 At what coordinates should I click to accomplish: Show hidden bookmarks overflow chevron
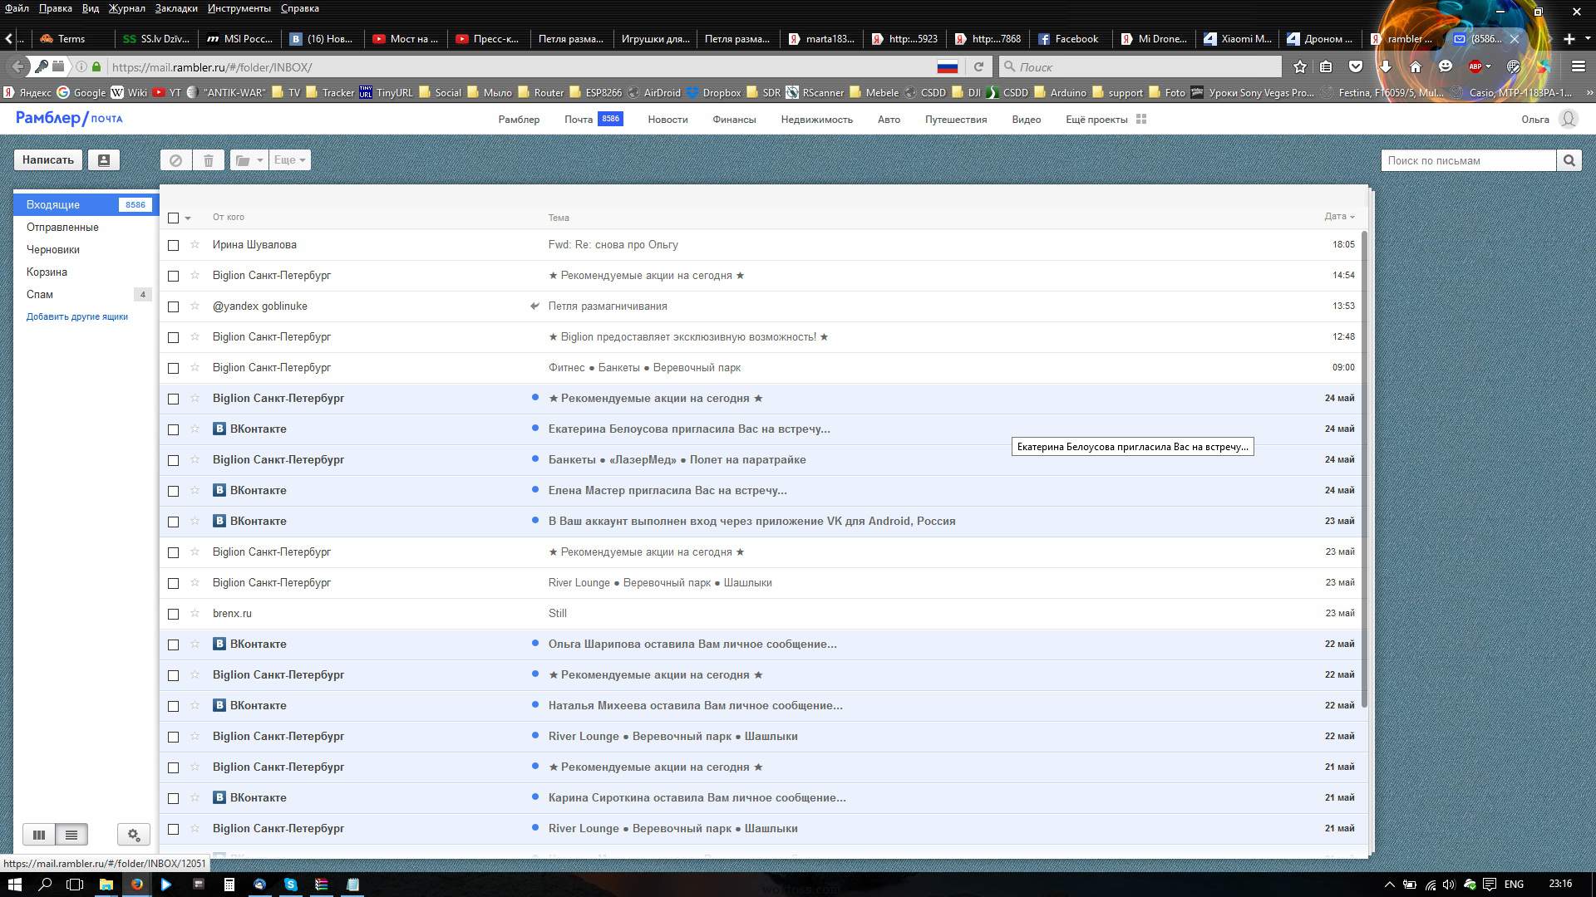point(1589,92)
